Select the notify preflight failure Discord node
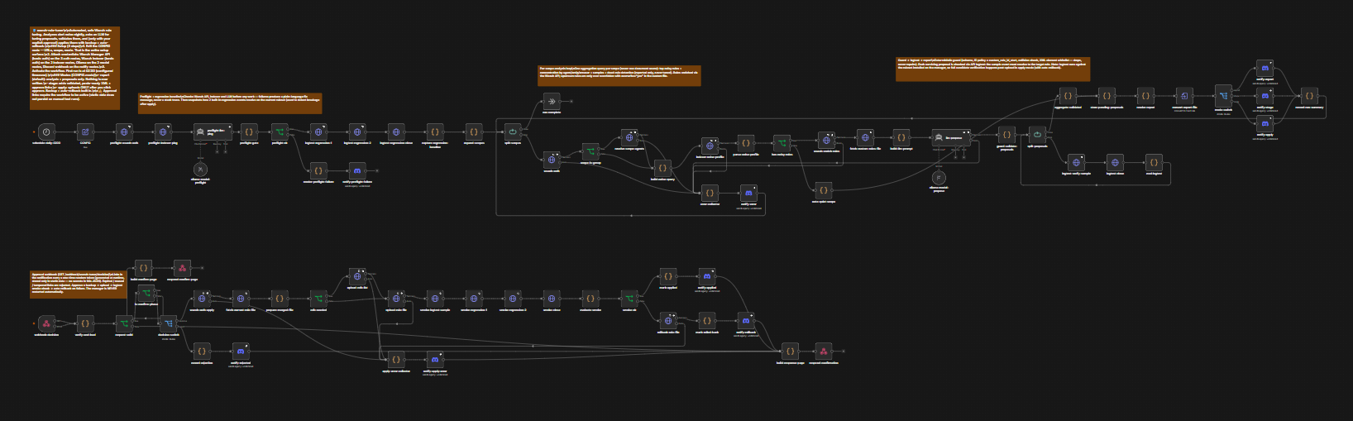The width and height of the screenshot is (1353, 421). click(x=357, y=170)
